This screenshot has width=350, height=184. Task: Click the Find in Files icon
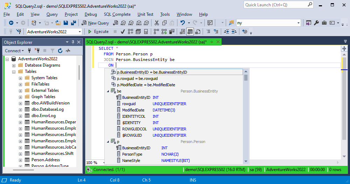click(231, 23)
